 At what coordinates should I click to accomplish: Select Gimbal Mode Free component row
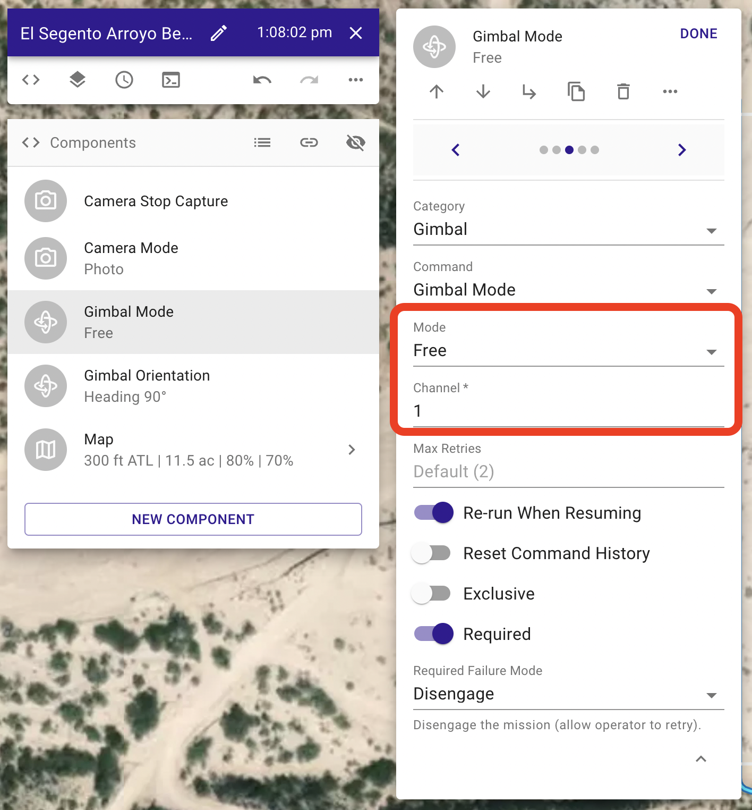point(193,322)
